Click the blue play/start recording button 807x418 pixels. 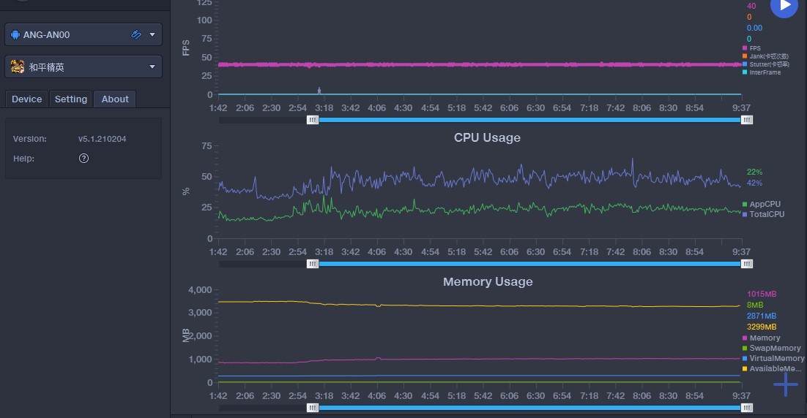click(x=784, y=6)
